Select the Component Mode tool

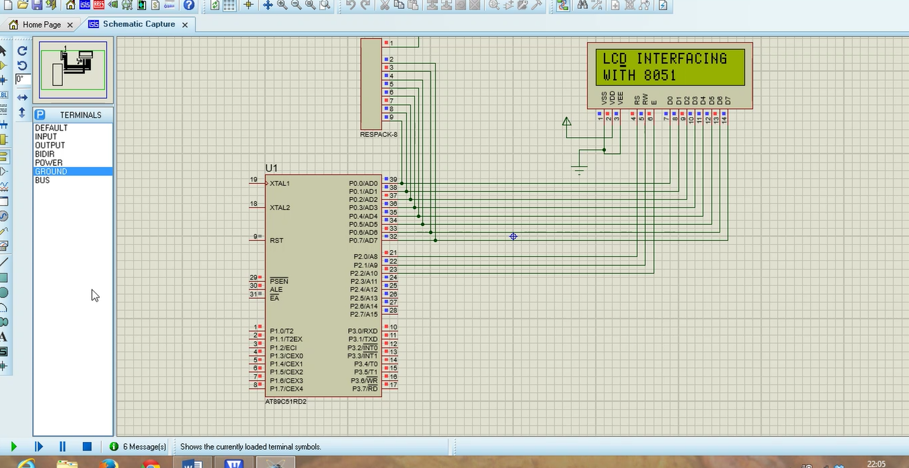[x=5, y=64]
